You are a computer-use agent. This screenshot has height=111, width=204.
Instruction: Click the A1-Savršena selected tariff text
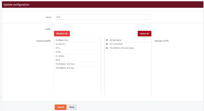pos(115,40)
